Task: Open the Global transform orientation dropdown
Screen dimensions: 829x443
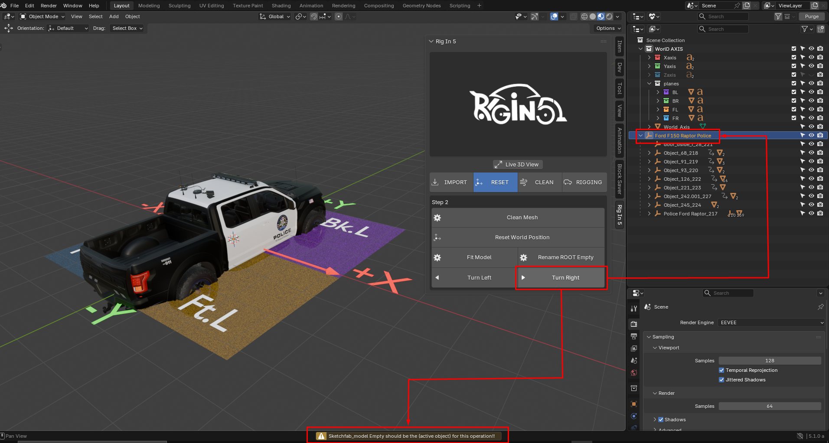Action: pyautogui.click(x=275, y=16)
